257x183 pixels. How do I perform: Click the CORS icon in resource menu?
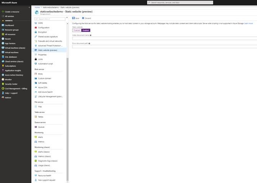[x=36, y=23]
